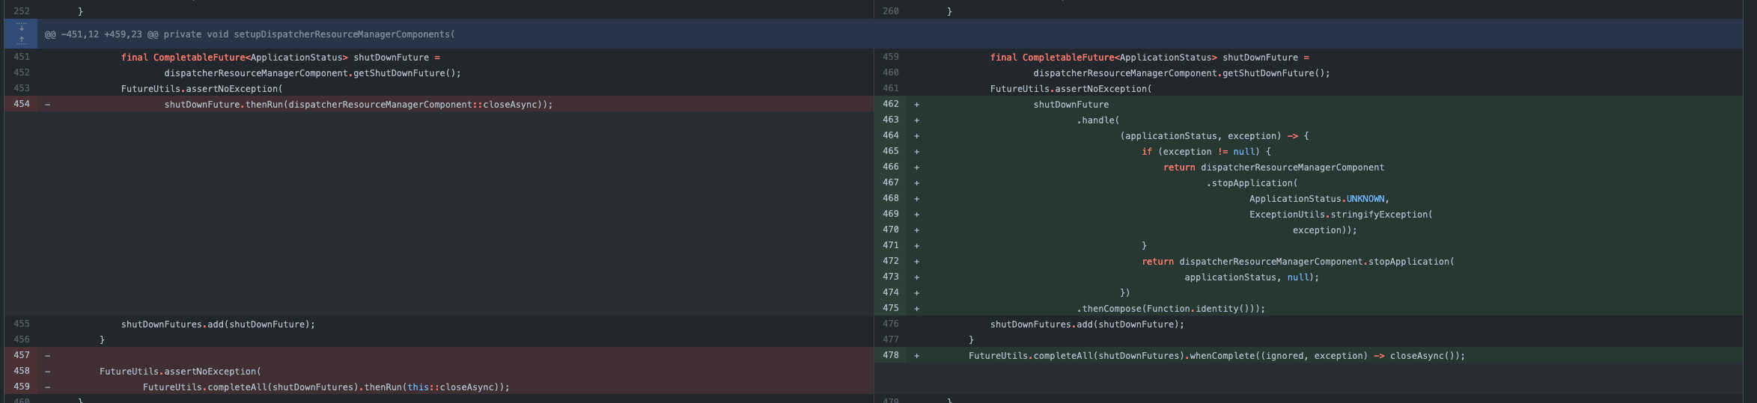Click right-side code 'shutDownFutures.add(shutDownFuture);'

tap(1088, 324)
